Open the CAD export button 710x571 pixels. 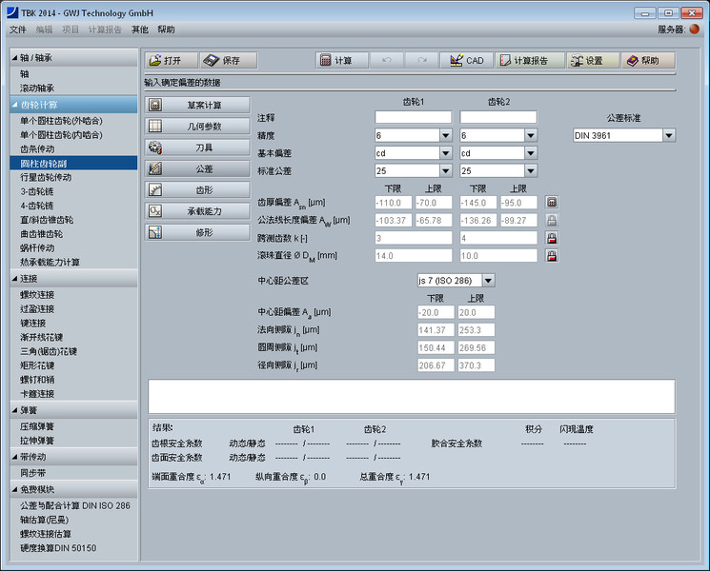[466, 60]
